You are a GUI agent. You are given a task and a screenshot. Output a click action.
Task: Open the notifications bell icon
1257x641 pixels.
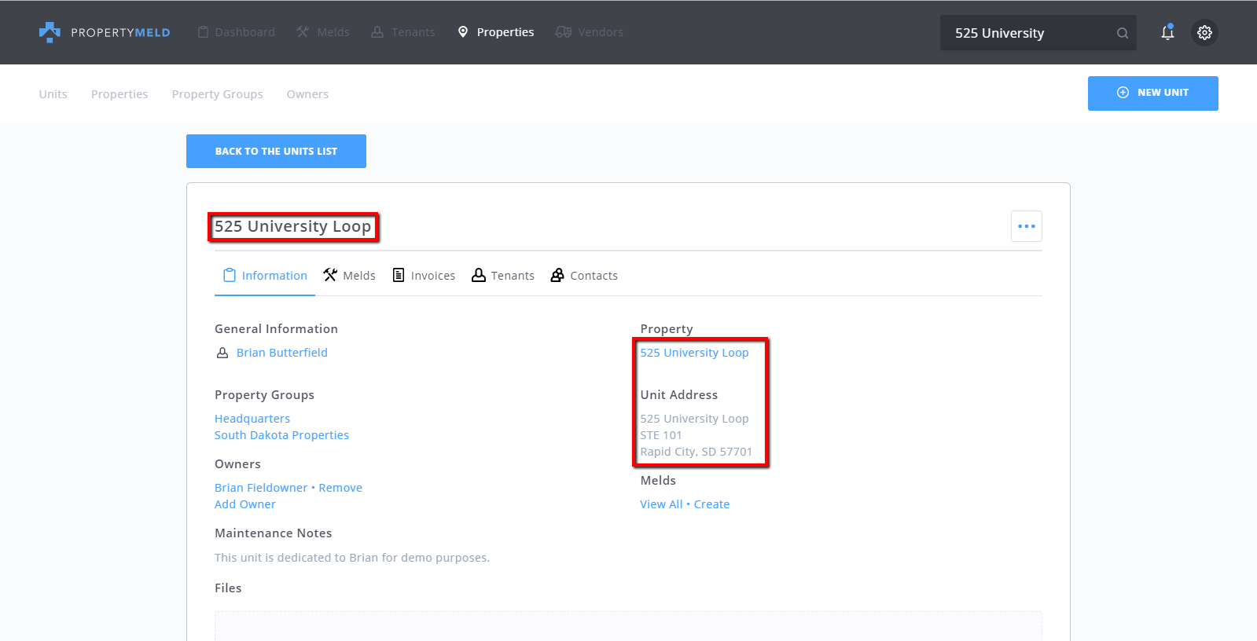pos(1167,32)
